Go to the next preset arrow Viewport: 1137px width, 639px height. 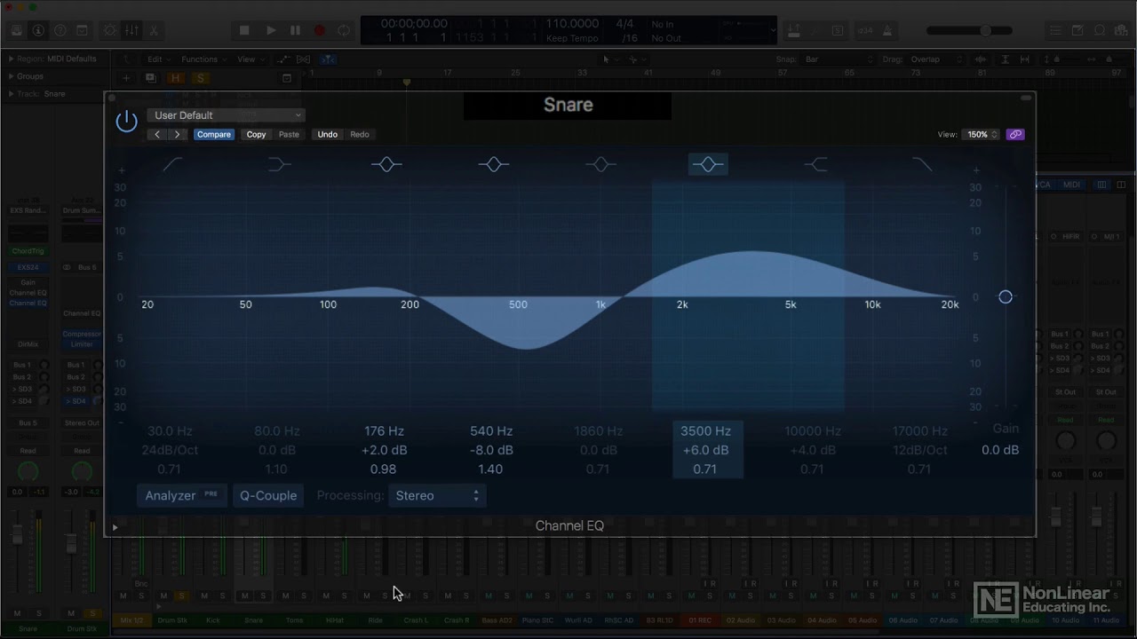point(177,134)
